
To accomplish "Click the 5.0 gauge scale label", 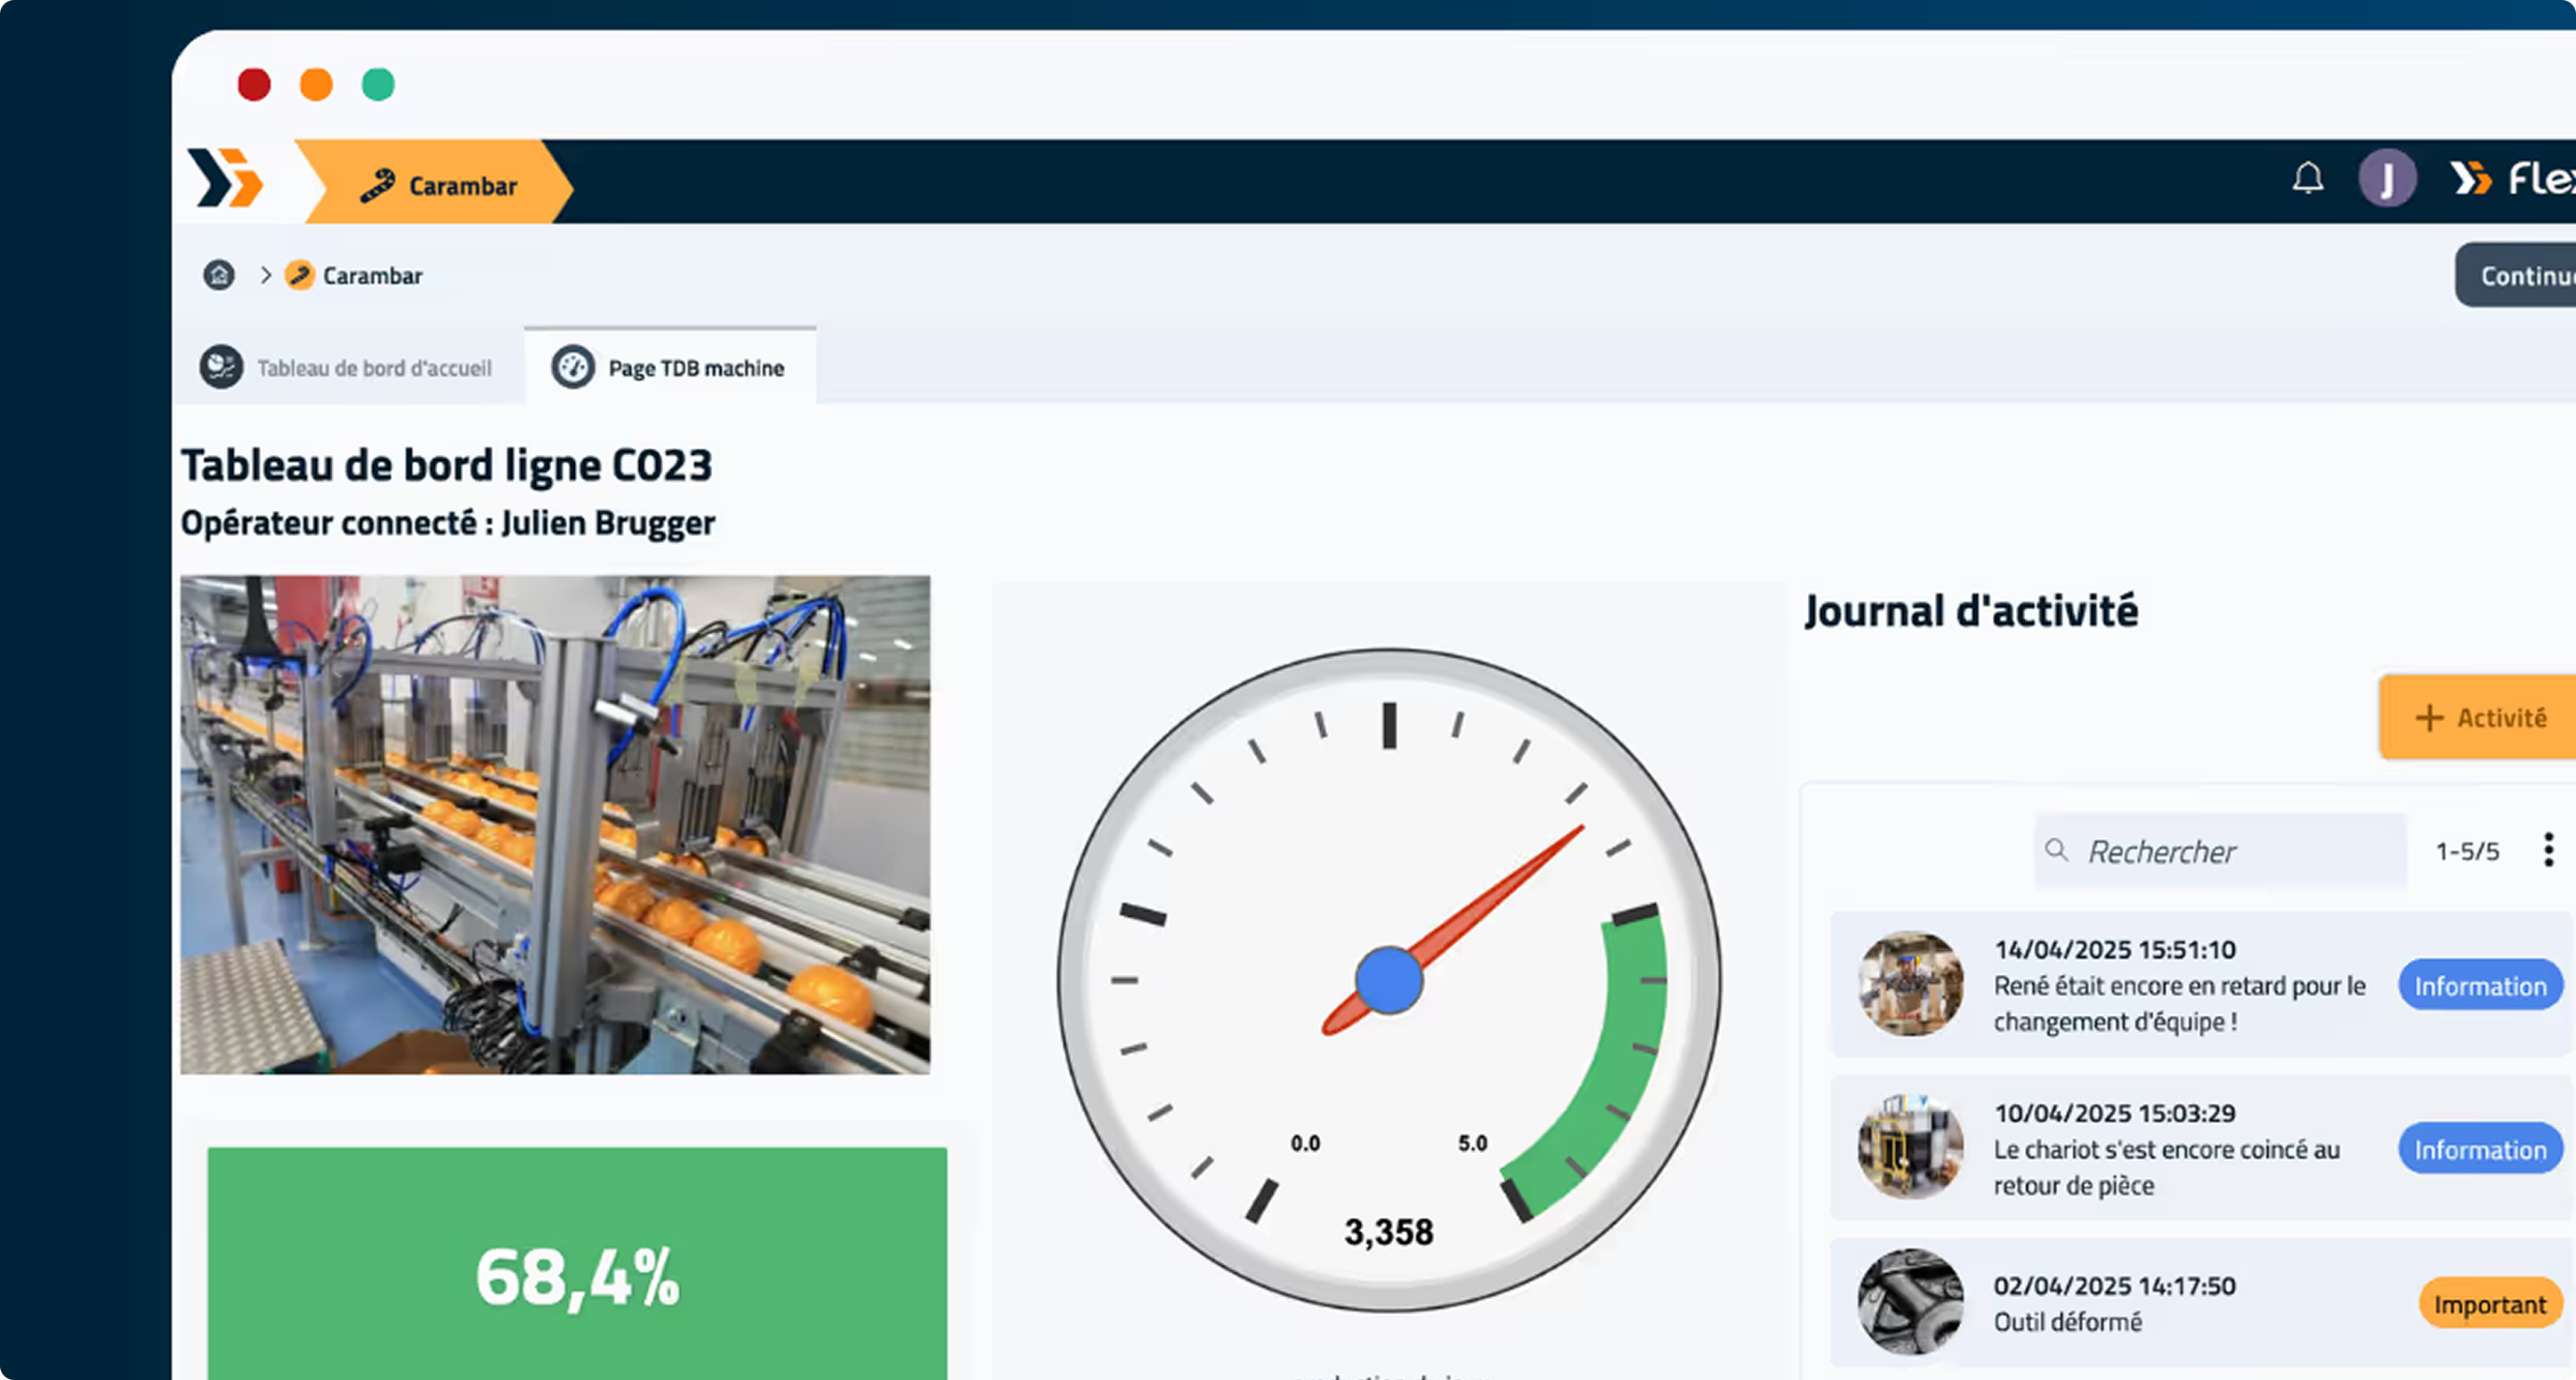I will [1472, 1143].
